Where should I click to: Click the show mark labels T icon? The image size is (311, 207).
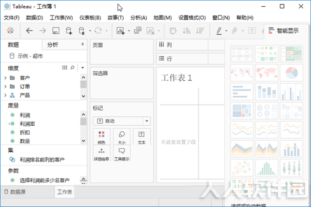click(x=252, y=31)
